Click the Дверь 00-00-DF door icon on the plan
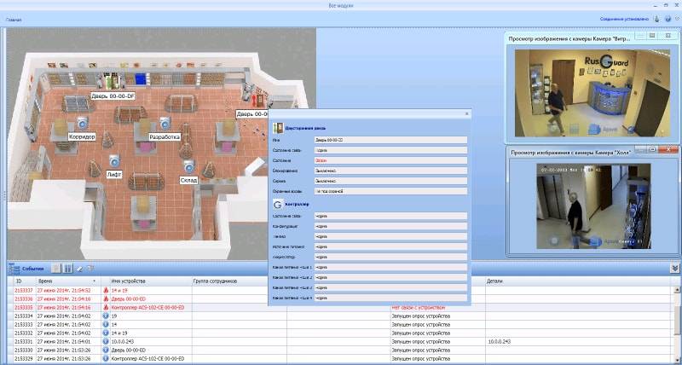The height and width of the screenshot is (365, 682). 111,82
